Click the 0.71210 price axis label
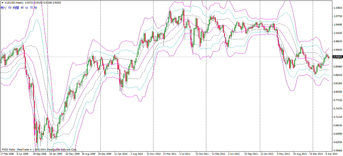 click(x=337, y=117)
